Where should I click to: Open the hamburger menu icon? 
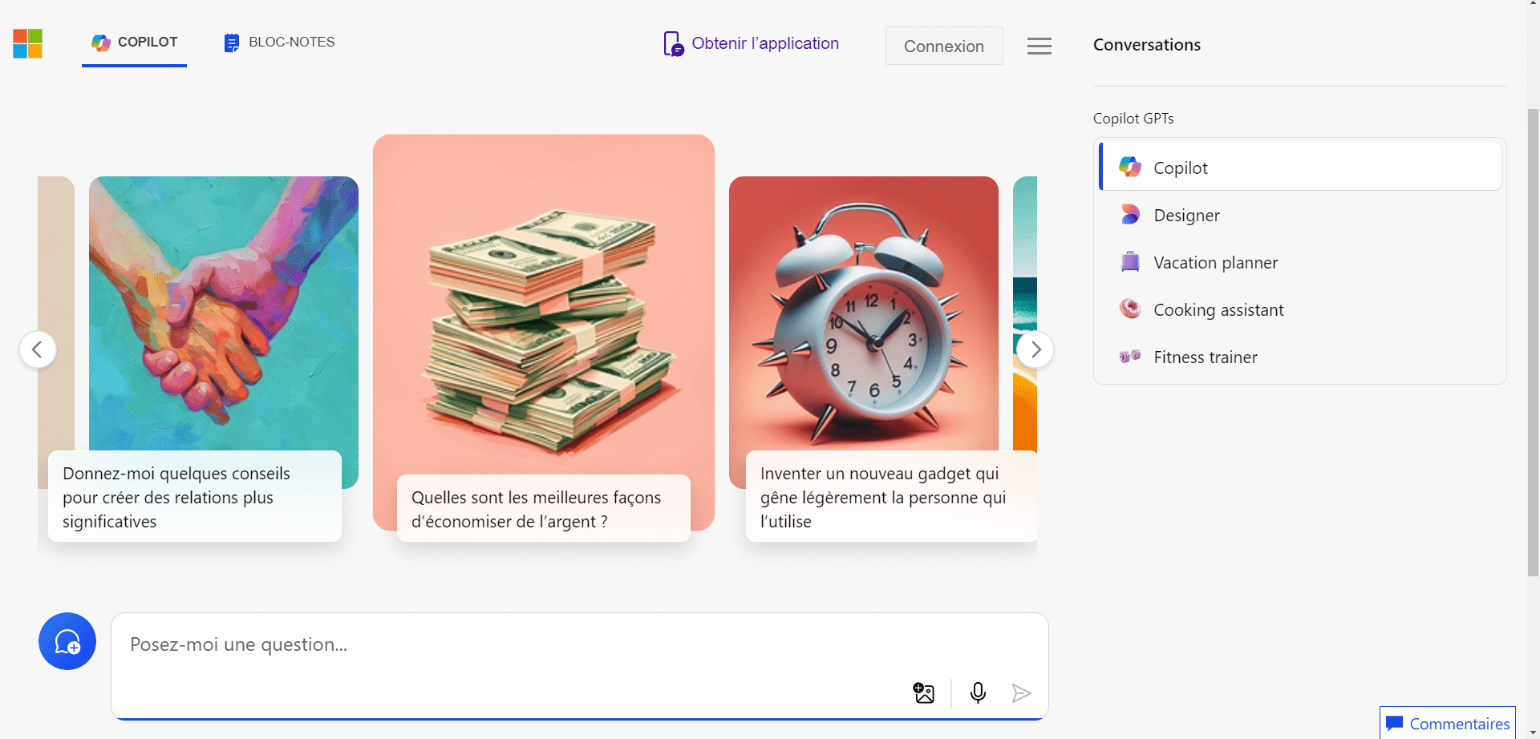pyautogui.click(x=1039, y=46)
